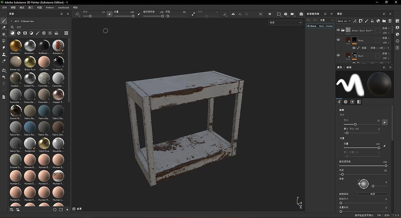Toggle size pen pressure button in top toolbar
The height and width of the screenshot is (218, 401).
coord(110,14)
